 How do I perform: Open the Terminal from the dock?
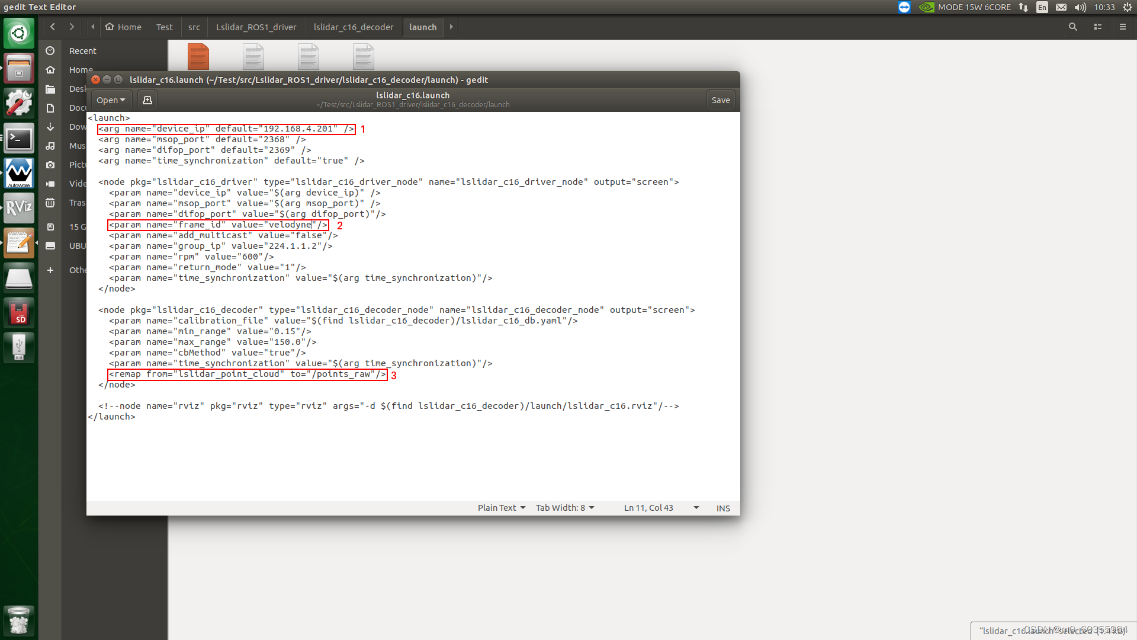coord(19,139)
